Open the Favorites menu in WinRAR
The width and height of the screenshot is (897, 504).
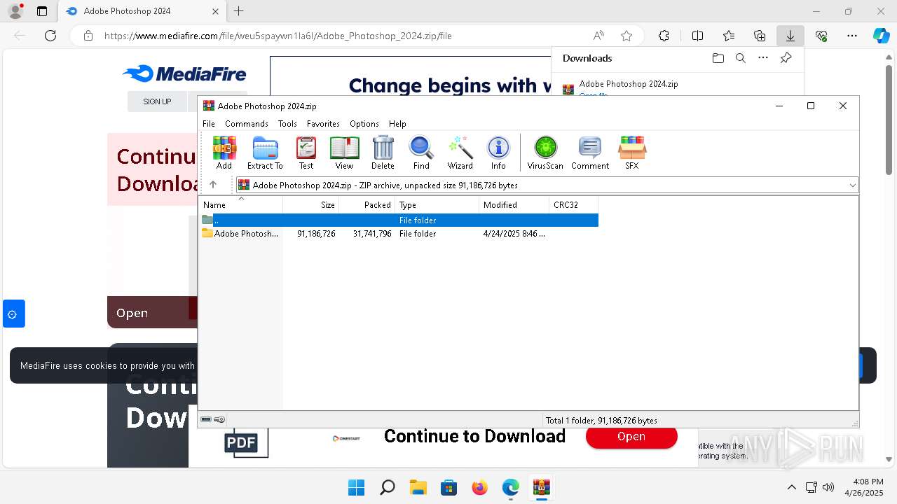tap(323, 123)
